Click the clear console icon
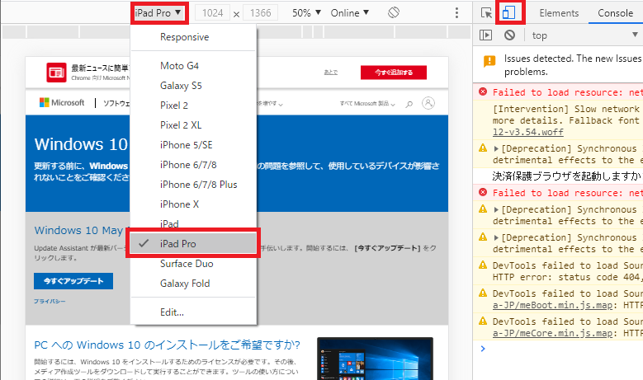Screen dimensions: 643x380 [x=510, y=35]
